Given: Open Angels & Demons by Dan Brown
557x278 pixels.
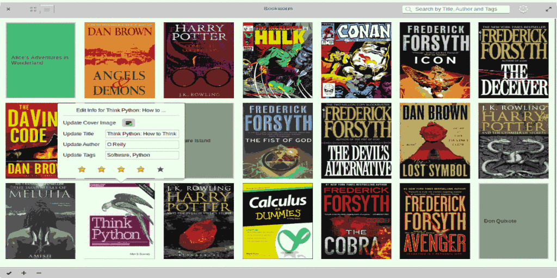Looking at the screenshot, I should pyautogui.click(x=120, y=60).
